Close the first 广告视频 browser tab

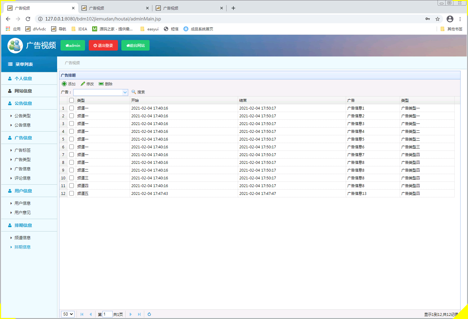[73, 8]
